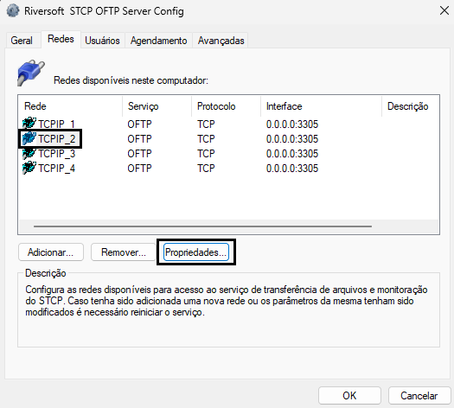The height and width of the screenshot is (408, 454).
Task: Click the Descrição column header
Action: click(410, 106)
